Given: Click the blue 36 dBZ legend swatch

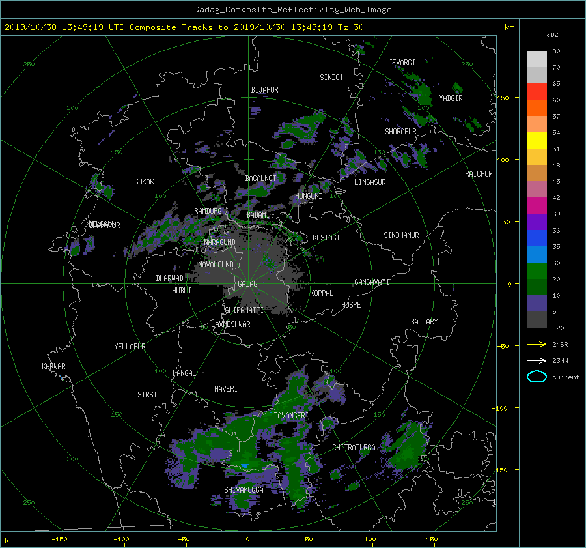Looking at the screenshot, I should point(537,238).
